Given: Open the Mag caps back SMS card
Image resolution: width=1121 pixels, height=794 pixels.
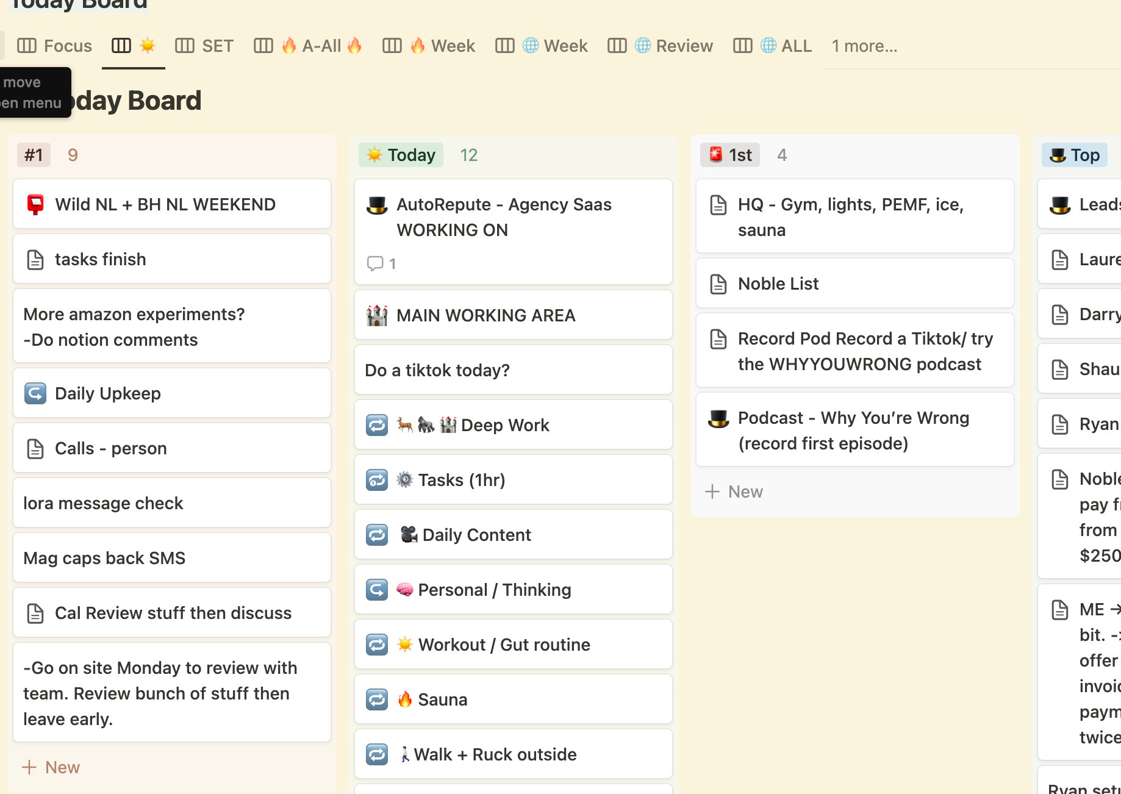Looking at the screenshot, I should point(172,558).
